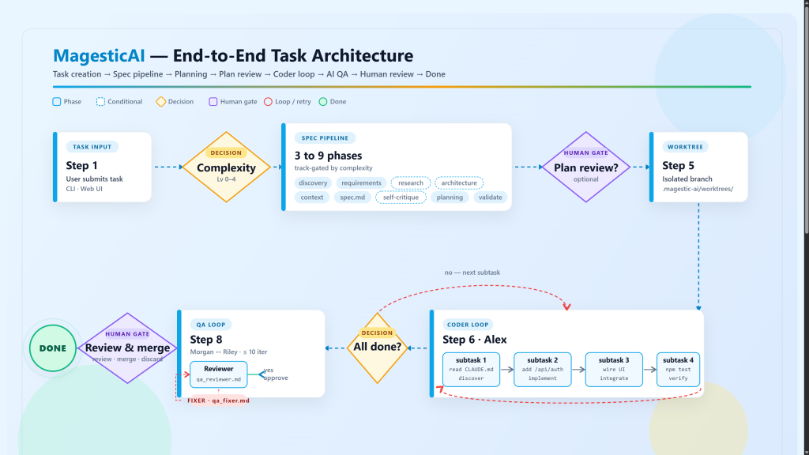Image resolution: width=809 pixels, height=455 pixels.
Task: Select the subtask 2 add /api/auth box
Action: coord(542,370)
